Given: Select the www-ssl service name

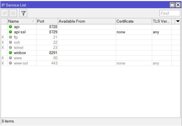Looking at the screenshot, I should tap(21, 63).
